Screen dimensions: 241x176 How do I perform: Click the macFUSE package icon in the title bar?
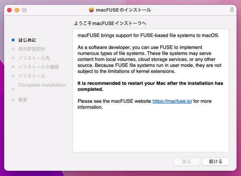91,9
